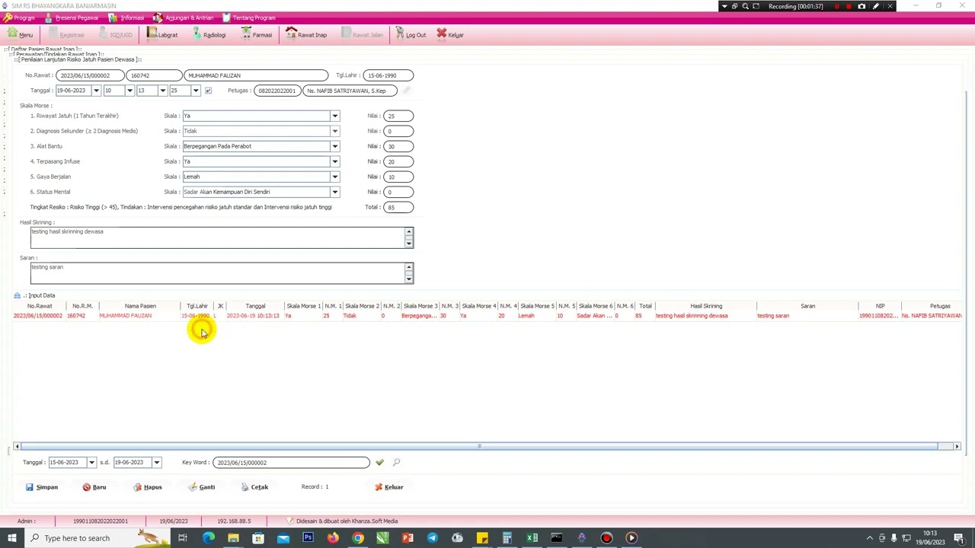Open the Labgrat module
Image resolution: width=975 pixels, height=548 pixels.
click(x=162, y=34)
